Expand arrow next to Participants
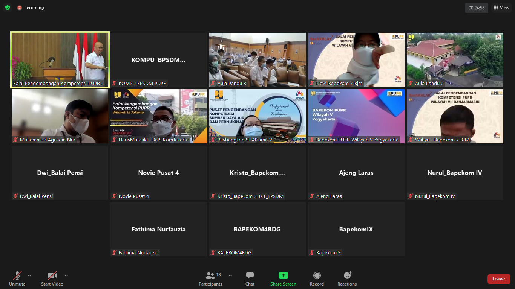The width and height of the screenshot is (515, 289). [x=230, y=275]
